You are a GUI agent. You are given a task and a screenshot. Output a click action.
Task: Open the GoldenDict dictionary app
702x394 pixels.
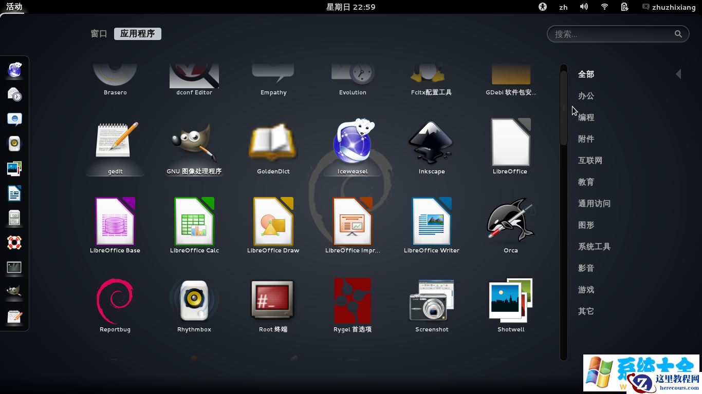pyautogui.click(x=273, y=147)
